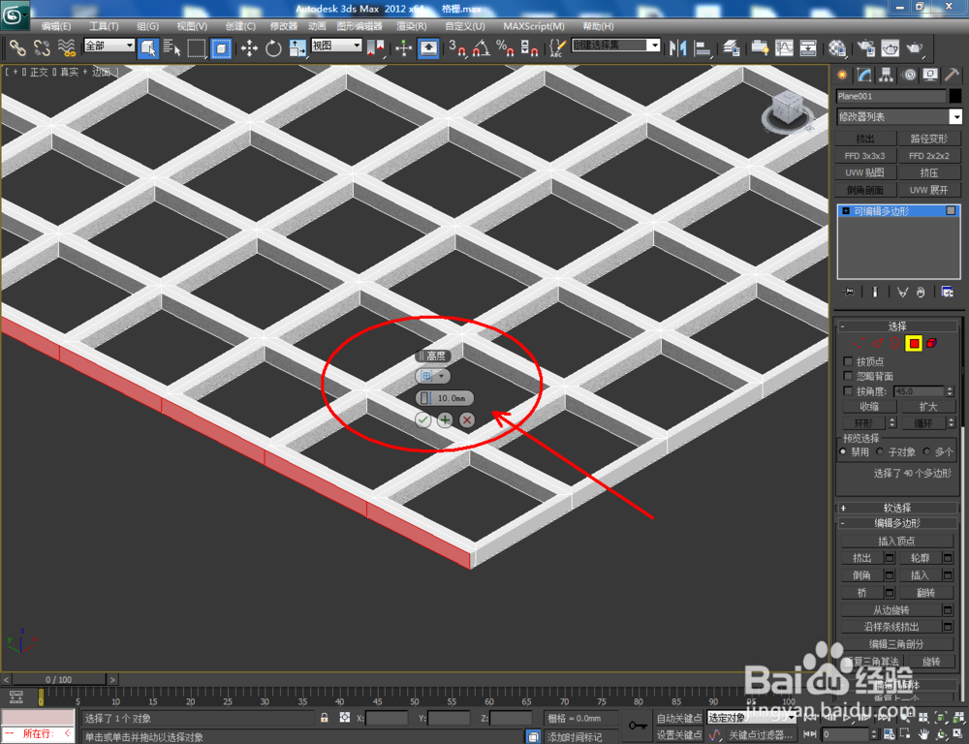Click the 倒角 bevel button
The image size is (969, 744).
click(862, 575)
